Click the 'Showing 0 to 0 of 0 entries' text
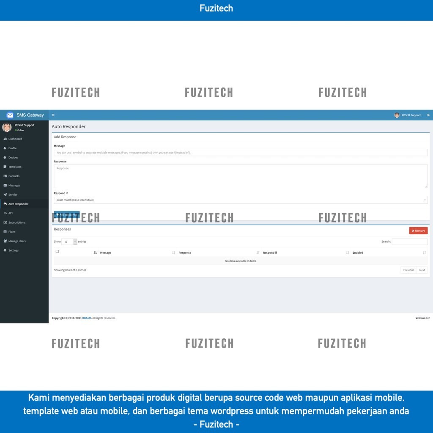 tap(70, 270)
